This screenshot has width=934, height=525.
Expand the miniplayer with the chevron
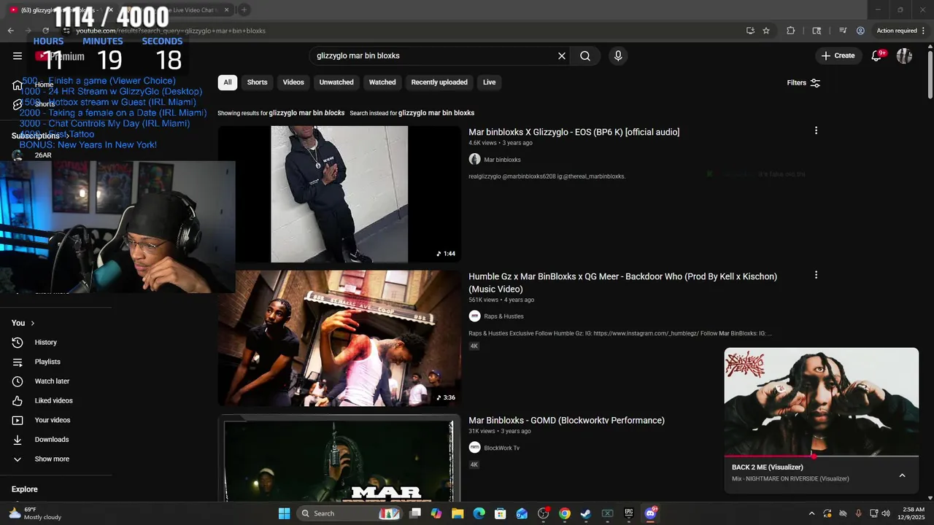pyautogui.click(x=902, y=475)
